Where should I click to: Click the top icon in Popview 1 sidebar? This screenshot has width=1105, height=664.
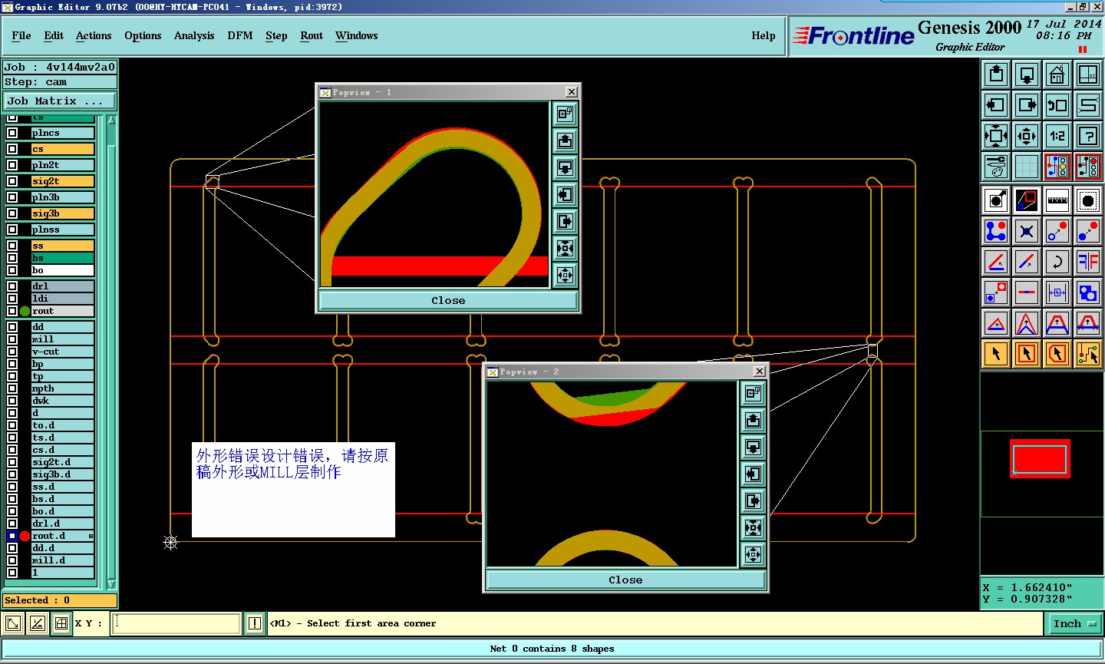[x=565, y=114]
